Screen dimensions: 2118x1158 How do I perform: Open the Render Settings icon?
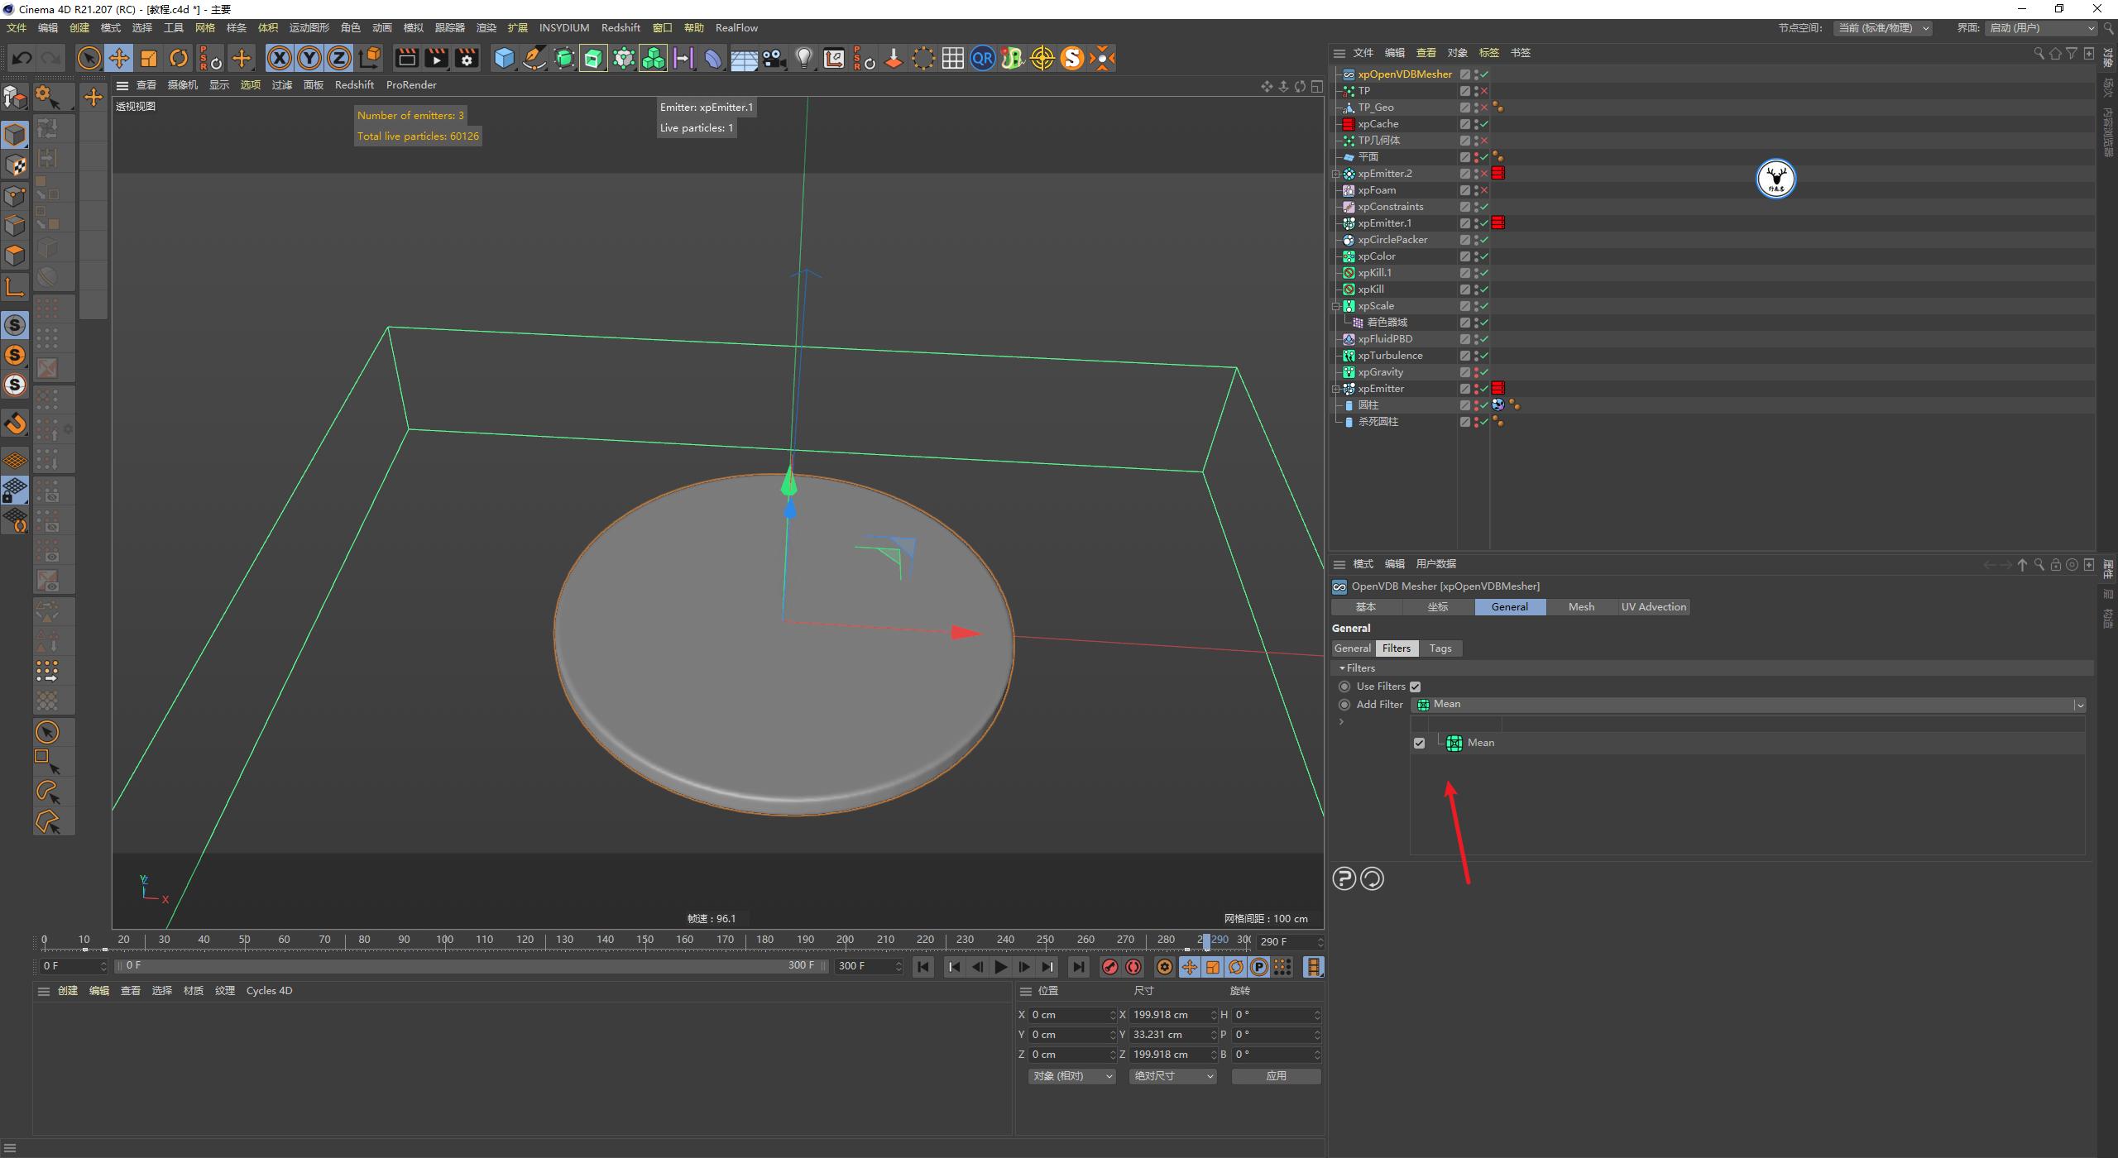coord(466,58)
